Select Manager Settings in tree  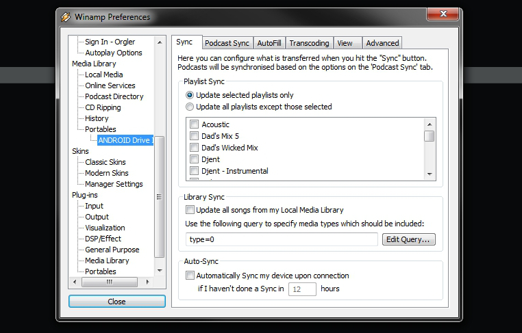pos(114,184)
